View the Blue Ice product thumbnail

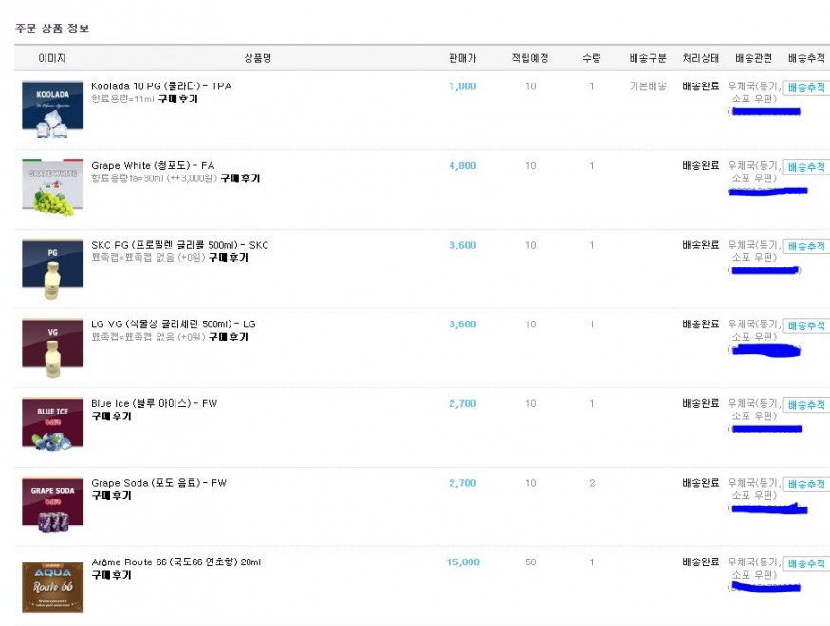53,425
